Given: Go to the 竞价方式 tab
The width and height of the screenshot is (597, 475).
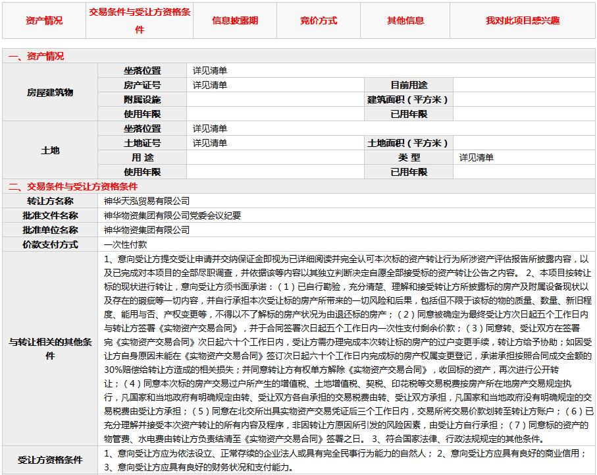Looking at the screenshot, I should [319, 20].
